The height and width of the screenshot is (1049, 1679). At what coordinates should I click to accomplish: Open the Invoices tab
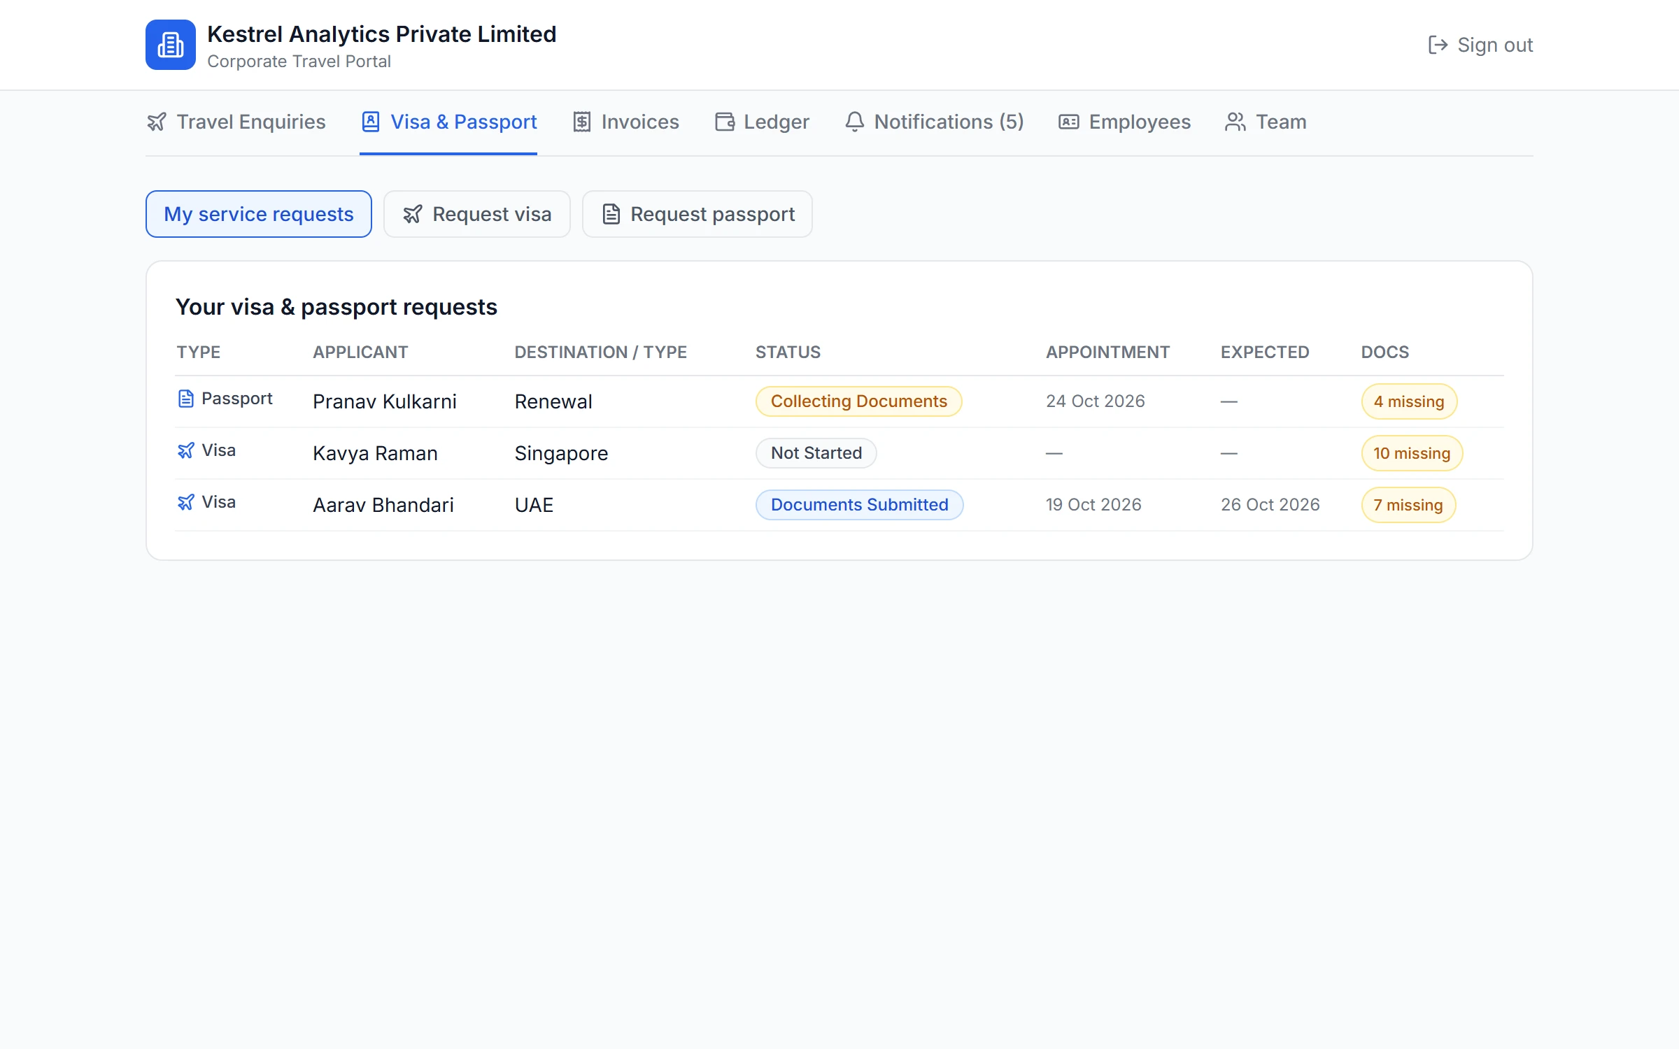click(x=625, y=122)
